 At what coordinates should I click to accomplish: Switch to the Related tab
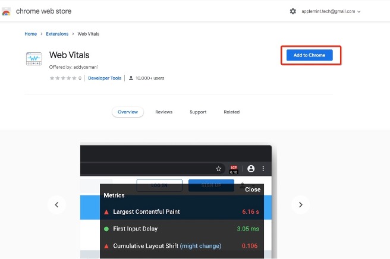point(232,112)
